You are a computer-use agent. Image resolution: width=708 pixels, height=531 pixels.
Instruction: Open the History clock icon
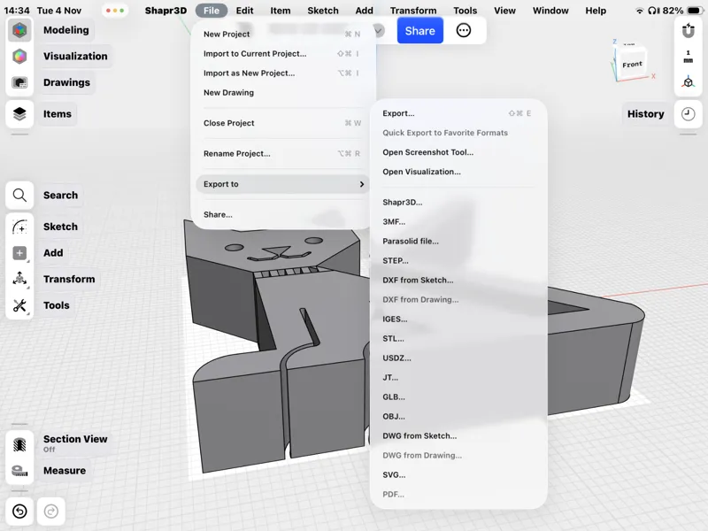point(688,114)
